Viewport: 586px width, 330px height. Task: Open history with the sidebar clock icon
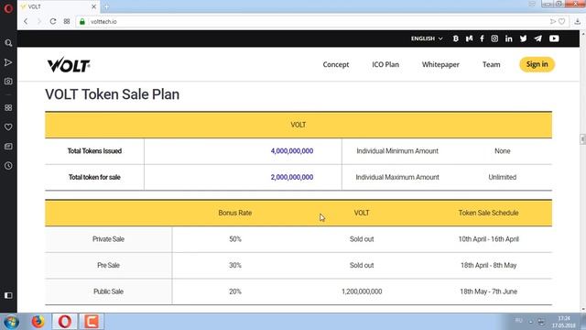point(8,166)
